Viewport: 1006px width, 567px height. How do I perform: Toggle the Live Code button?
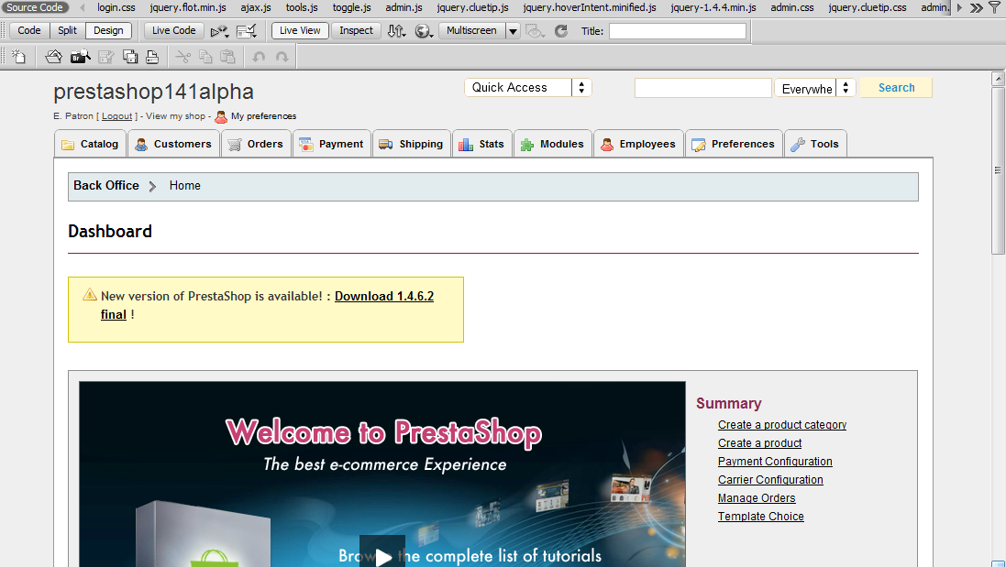point(174,30)
